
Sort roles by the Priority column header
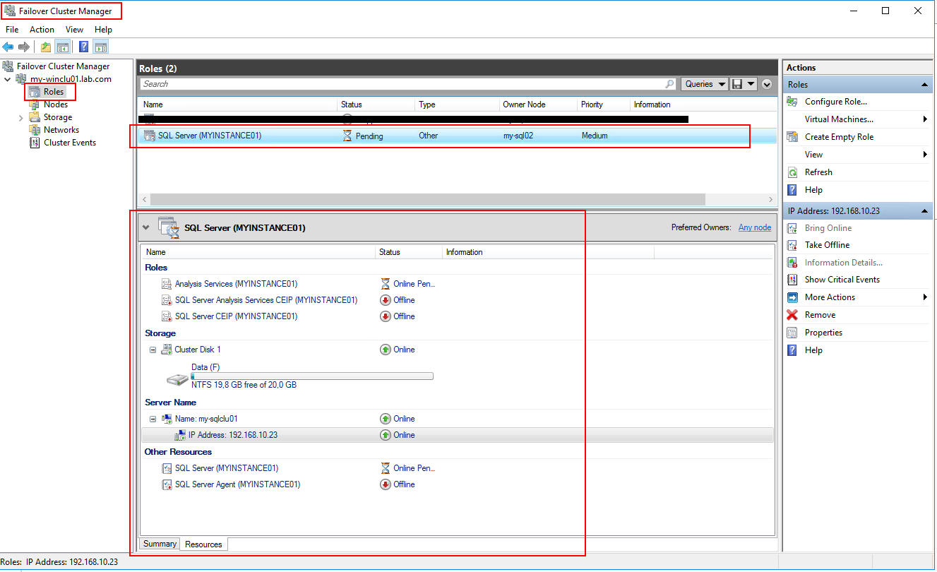(603, 105)
